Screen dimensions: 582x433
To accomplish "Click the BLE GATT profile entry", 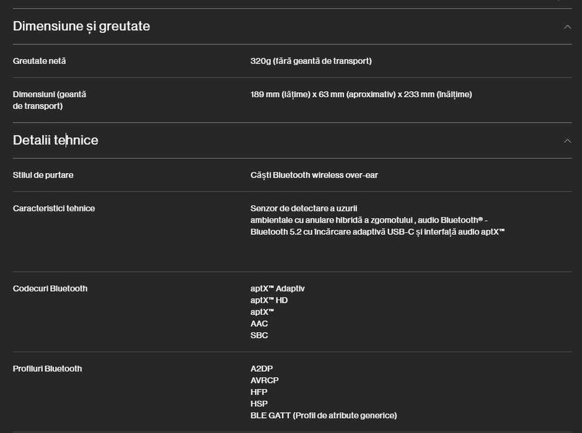I will pos(323,416).
